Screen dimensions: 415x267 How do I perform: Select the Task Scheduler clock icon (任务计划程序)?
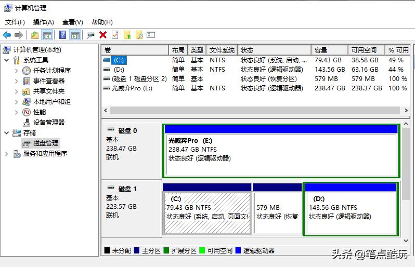[26, 71]
